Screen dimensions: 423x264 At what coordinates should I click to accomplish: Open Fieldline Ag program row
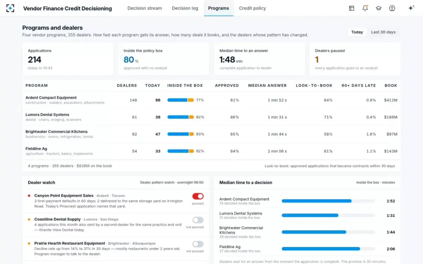211,151
